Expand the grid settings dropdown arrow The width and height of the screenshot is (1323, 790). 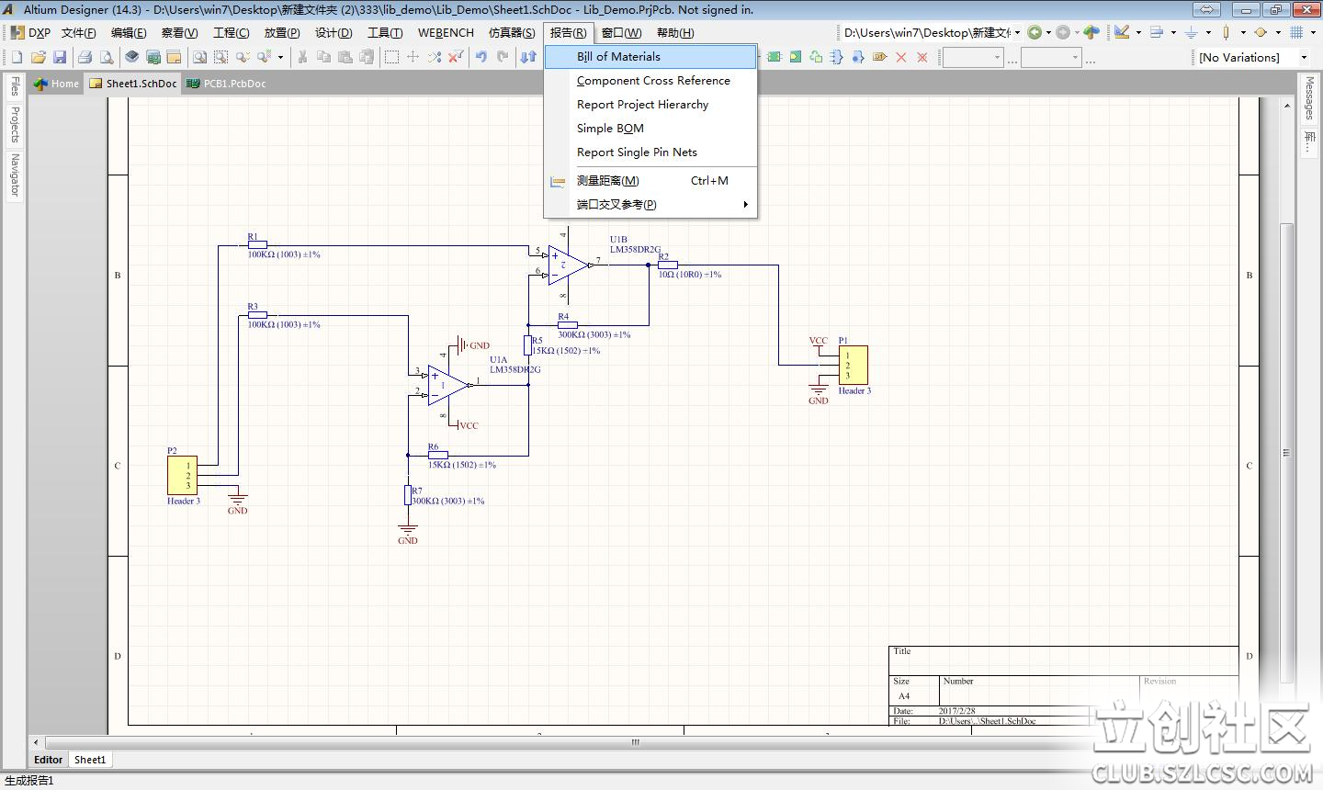pos(1312,32)
